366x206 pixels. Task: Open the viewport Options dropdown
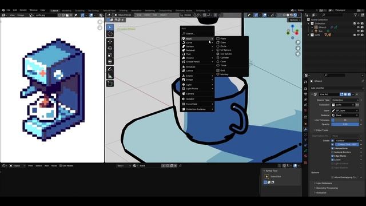coord(295,20)
